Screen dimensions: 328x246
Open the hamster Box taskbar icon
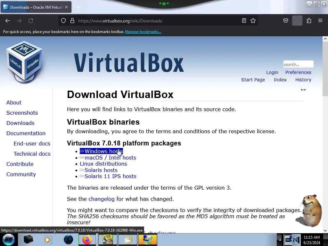point(107,240)
